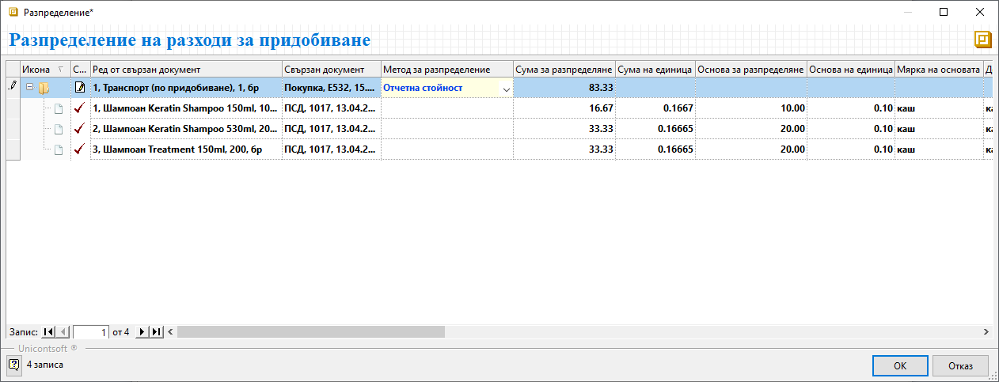Viewport: 999px width, 382px height.
Task: Toggle red checkmark for Keratin Shampoo 530ml
Action: [79, 128]
